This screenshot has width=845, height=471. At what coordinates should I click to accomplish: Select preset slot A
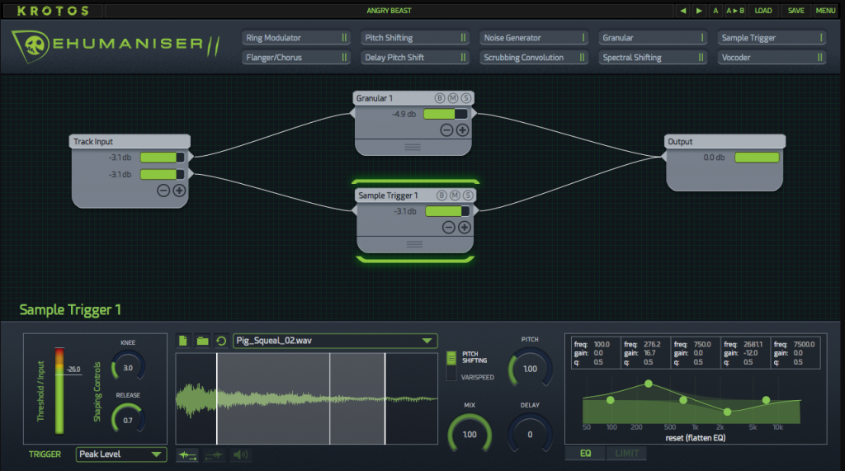[715, 10]
